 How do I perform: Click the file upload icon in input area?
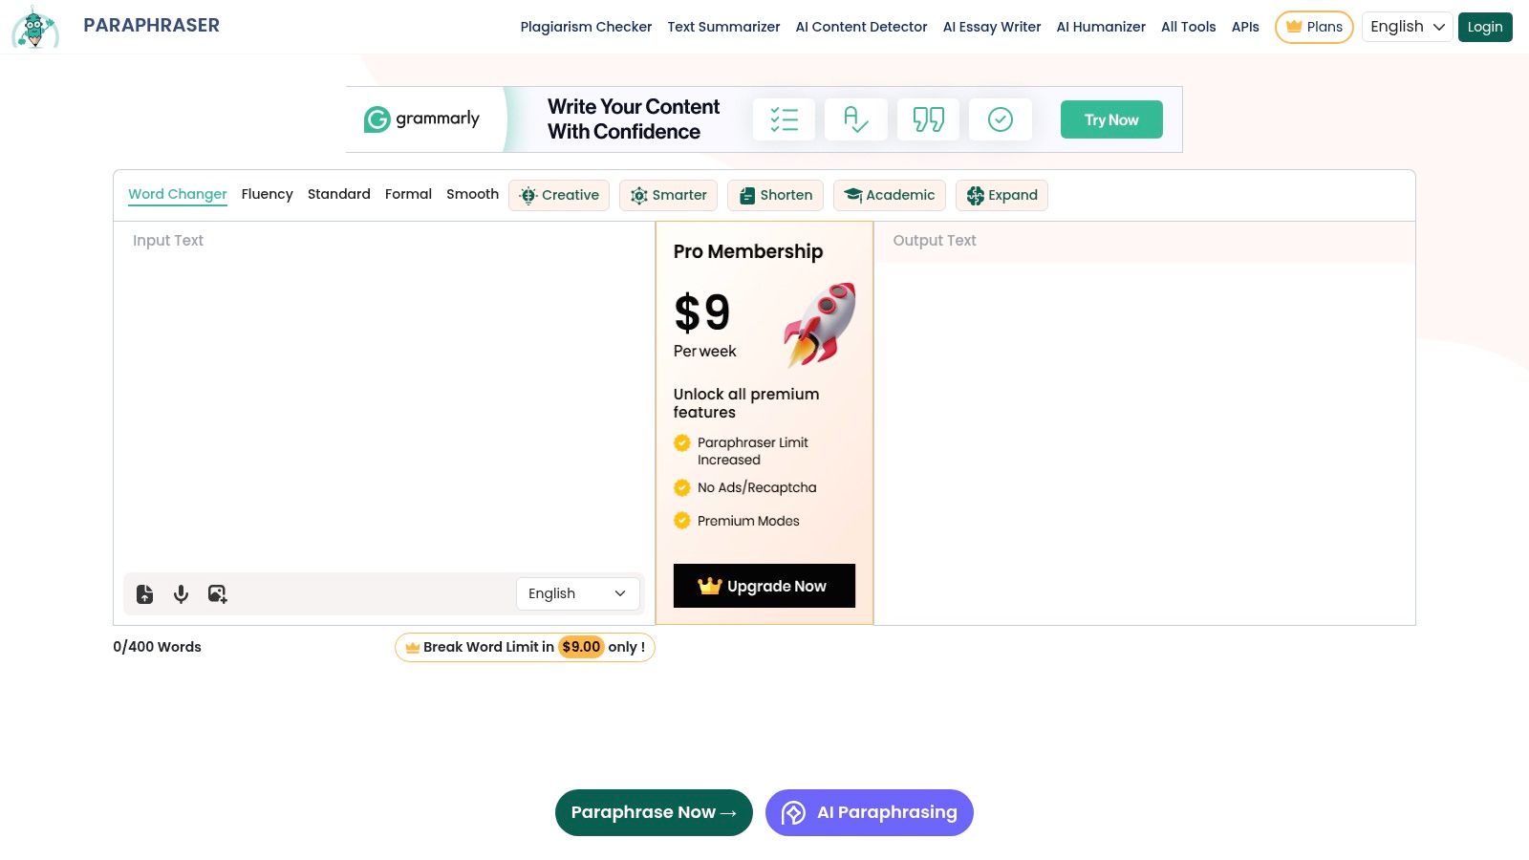point(144,593)
